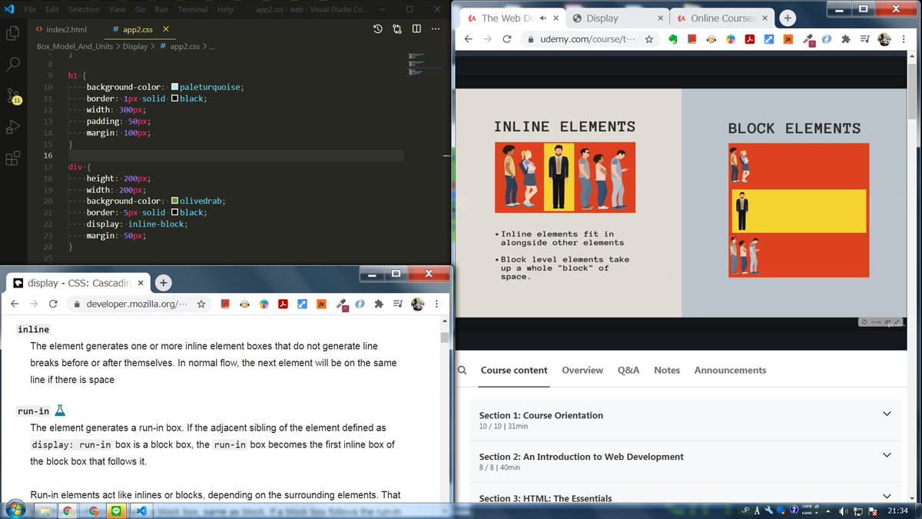922x519 pixels.
Task: Open Chrome menu in MDN window
Action: (x=436, y=304)
